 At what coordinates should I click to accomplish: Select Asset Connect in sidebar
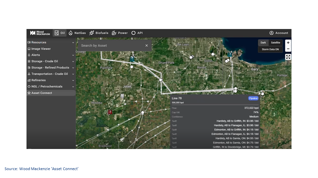click(41, 93)
